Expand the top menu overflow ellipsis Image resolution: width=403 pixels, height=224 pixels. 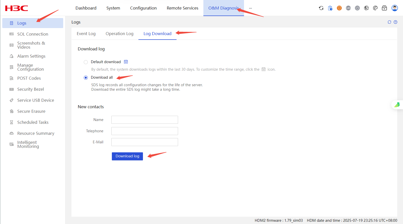(250, 8)
